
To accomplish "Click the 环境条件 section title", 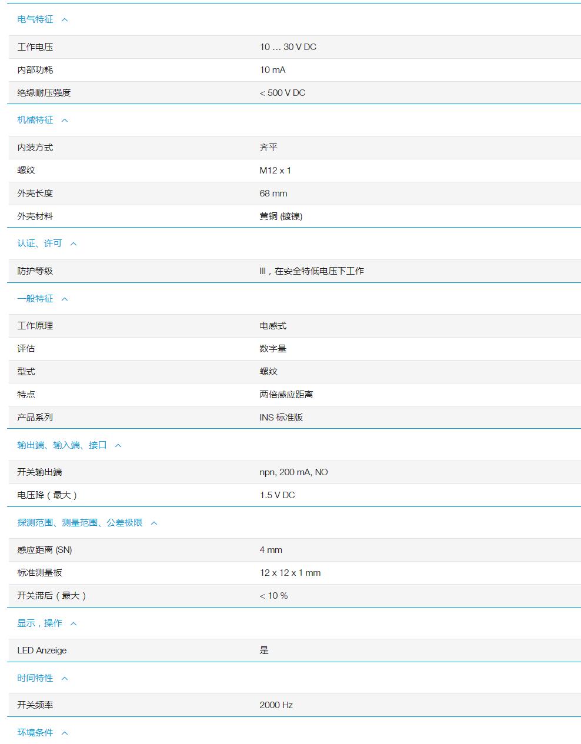I will tap(34, 733).
